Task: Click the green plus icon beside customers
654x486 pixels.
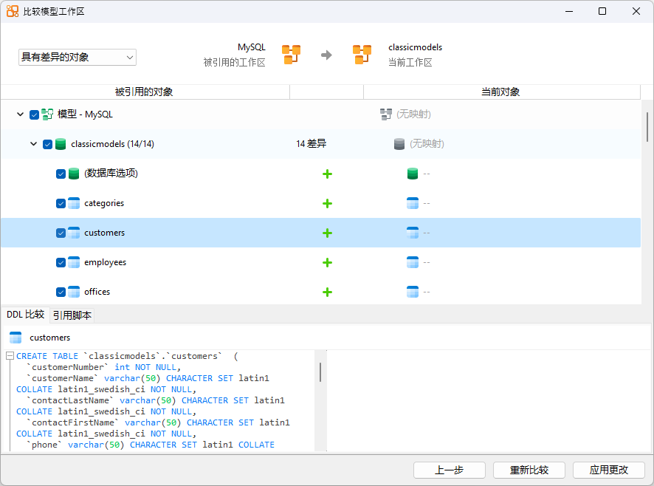Action: [x=327, y=233]
